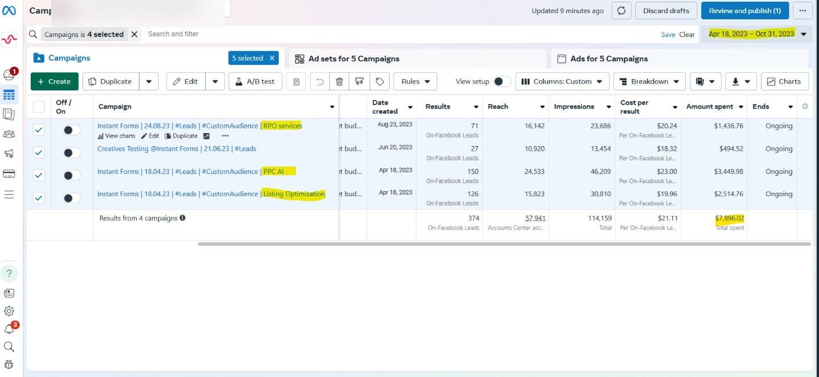Open the Breakdown dropdown
This screenshot has height=377, width=819.
tap(650, 81)
